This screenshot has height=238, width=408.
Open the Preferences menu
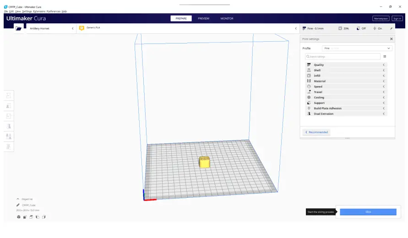[53, 11]
